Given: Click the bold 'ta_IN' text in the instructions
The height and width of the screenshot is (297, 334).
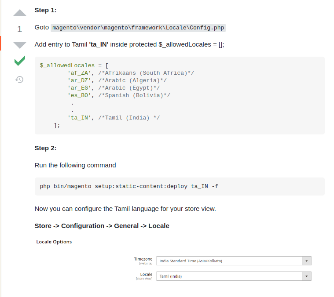Looking at the screenshot, I should 99,45.
